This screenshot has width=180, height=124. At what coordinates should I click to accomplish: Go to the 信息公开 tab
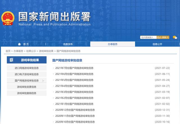coord(157,44)
